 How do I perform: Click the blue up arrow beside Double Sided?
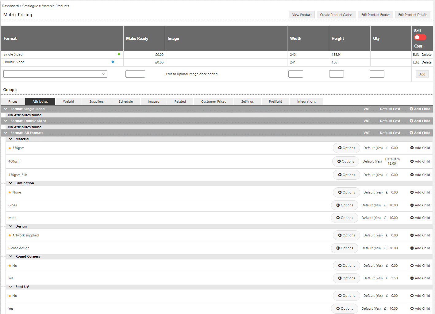click(113, 62)
